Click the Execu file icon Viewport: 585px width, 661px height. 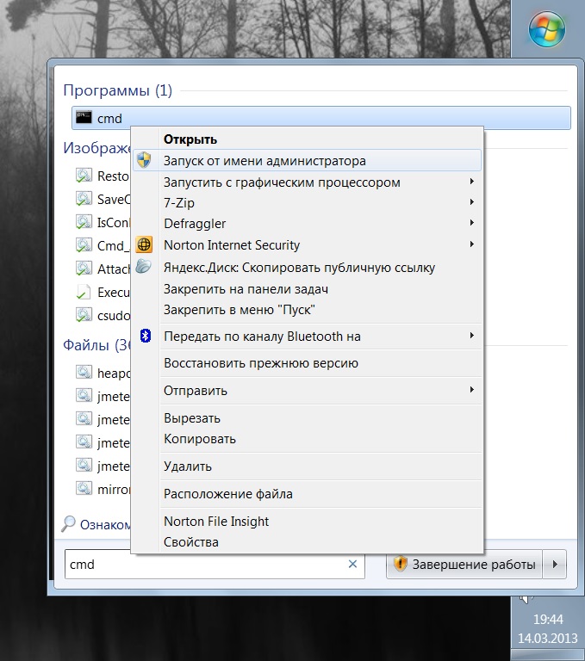click(x=84, y=292)
